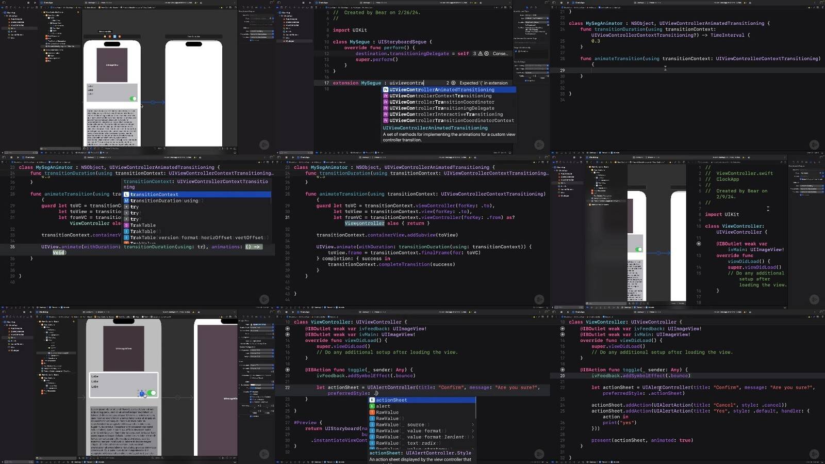Click the highlighted UIViewControllerAnimatedTransitioning suggestion
This screenshot has height=464, width=825.
tap(441, 90)
